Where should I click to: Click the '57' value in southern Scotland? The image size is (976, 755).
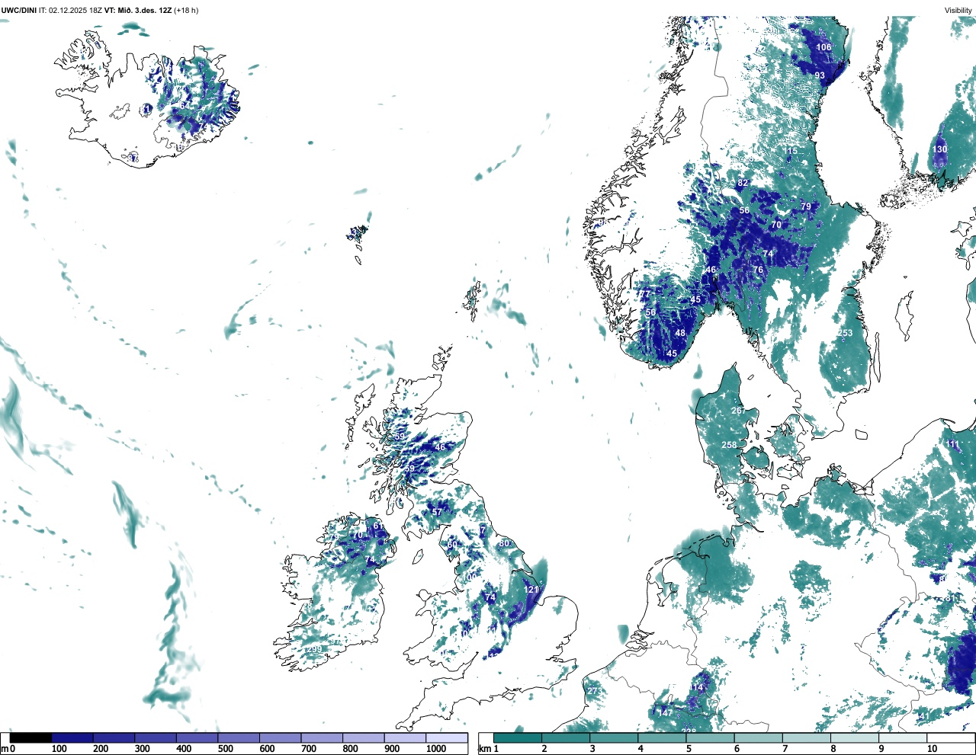[x=437, y=512]
